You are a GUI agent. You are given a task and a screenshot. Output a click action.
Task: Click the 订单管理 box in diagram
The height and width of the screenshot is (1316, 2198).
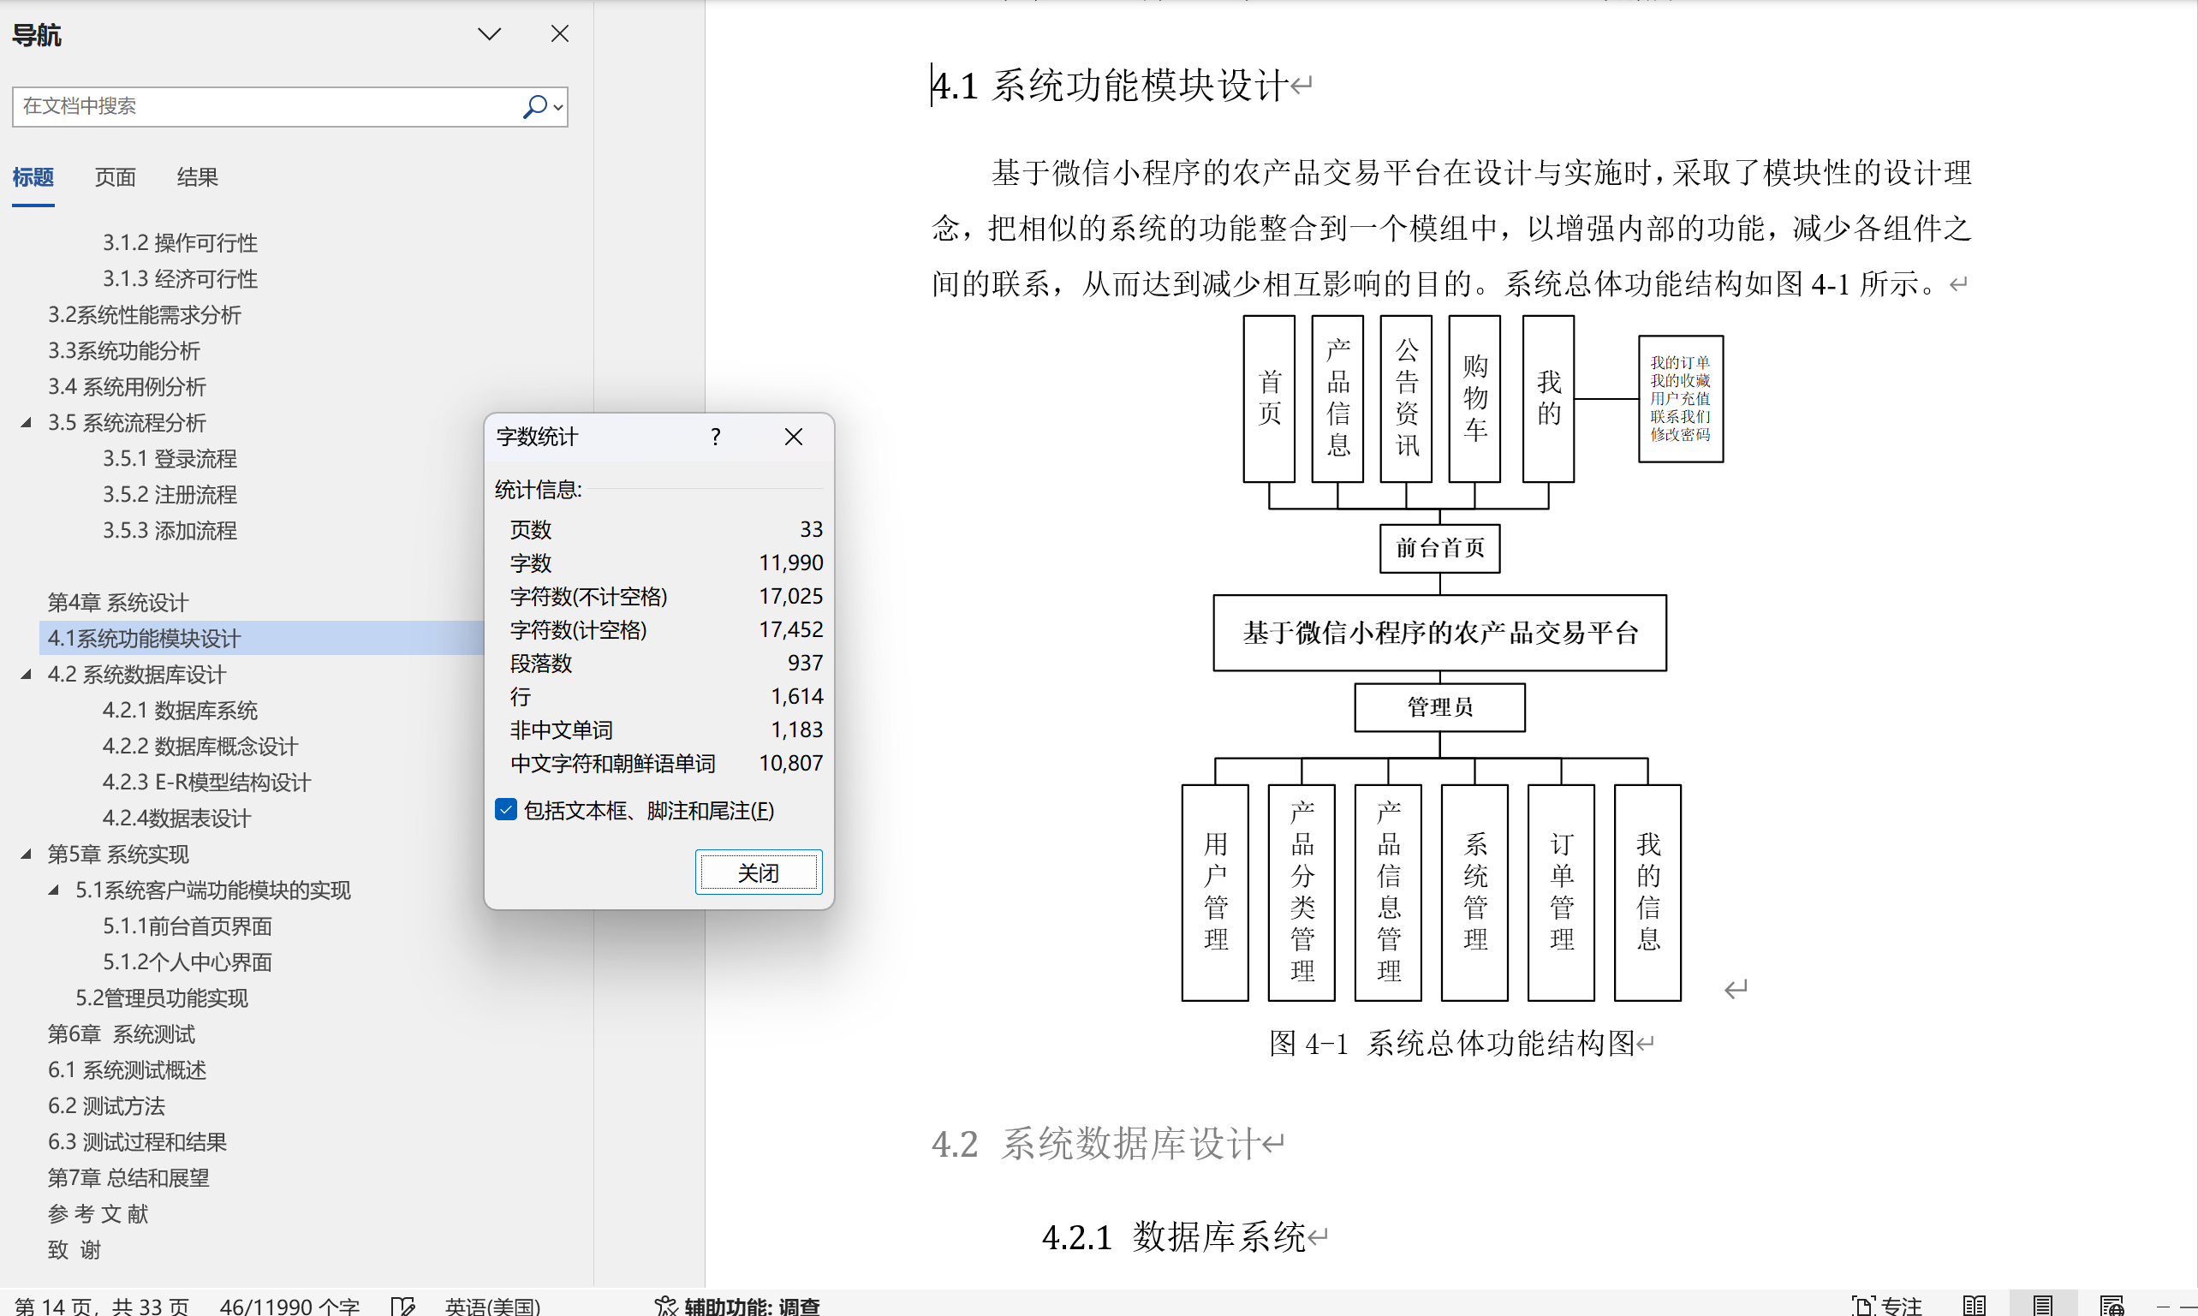[x=1562, y=892]
